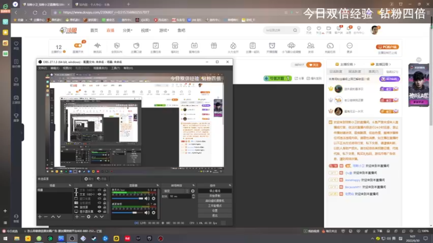Open the 渐变 transition dropdown

pos(176,191)
